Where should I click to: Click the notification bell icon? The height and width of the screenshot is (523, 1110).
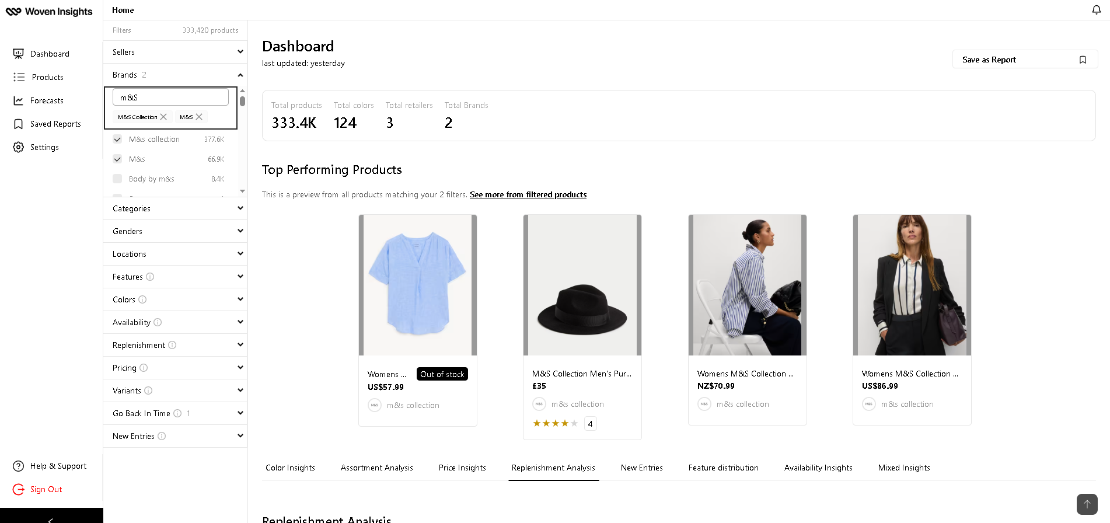coord(1096,10)
